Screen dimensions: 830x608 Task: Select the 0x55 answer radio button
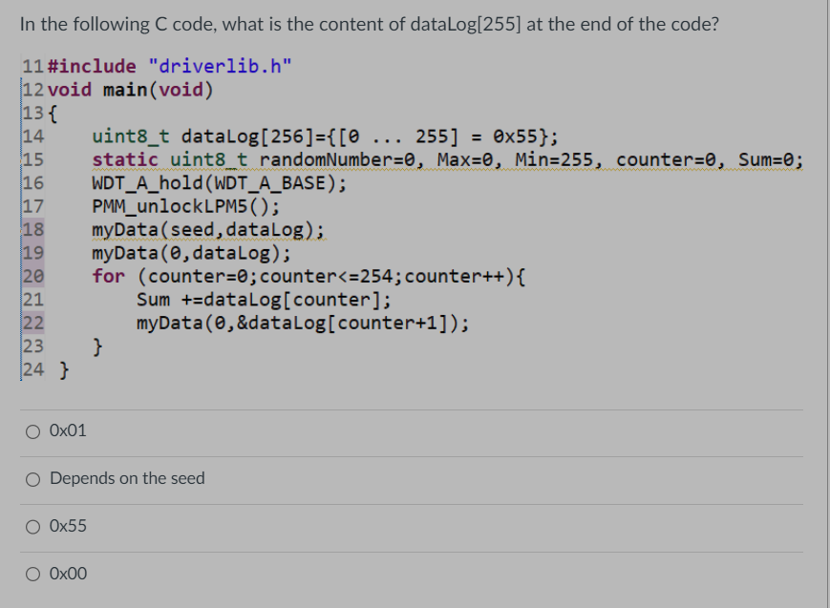coord(32,526)
